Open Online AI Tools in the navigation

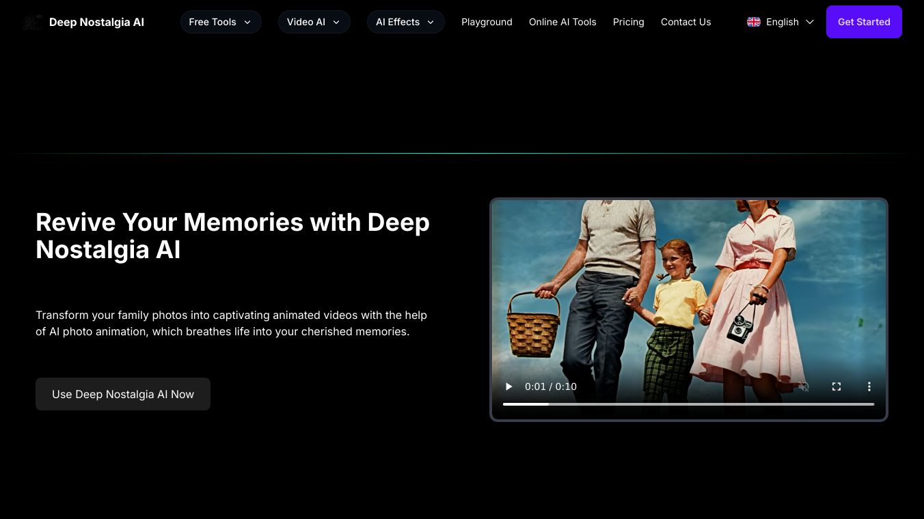click(x=562, y=22)
